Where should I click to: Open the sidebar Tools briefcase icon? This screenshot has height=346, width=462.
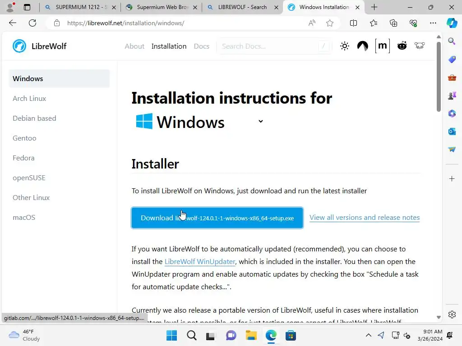click(x=452, y=77)
